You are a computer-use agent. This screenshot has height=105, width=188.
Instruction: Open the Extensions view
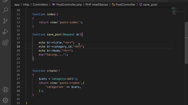click(5, 43)
